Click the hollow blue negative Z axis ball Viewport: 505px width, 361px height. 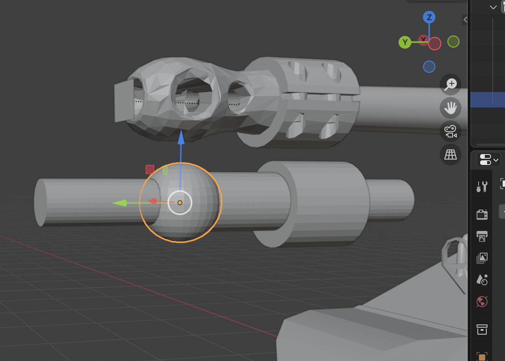[x=429, y=67]
